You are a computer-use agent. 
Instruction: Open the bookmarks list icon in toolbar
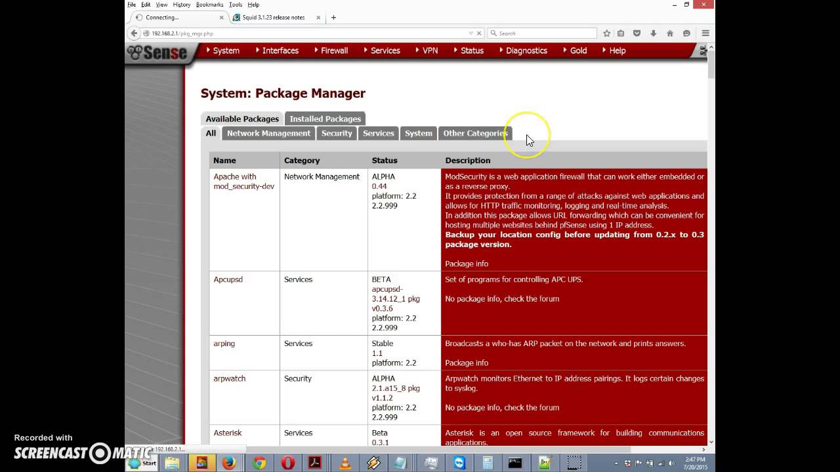coord(621,33)
